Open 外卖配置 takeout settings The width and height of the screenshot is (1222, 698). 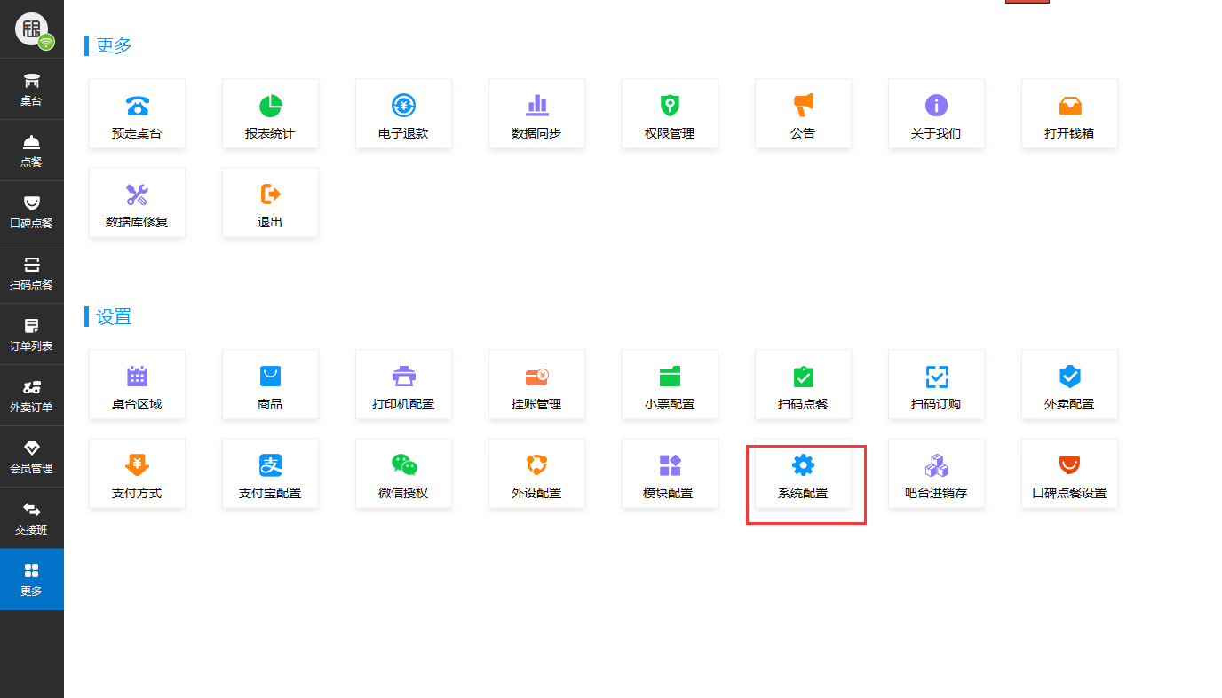click(x=1070, y=385)
